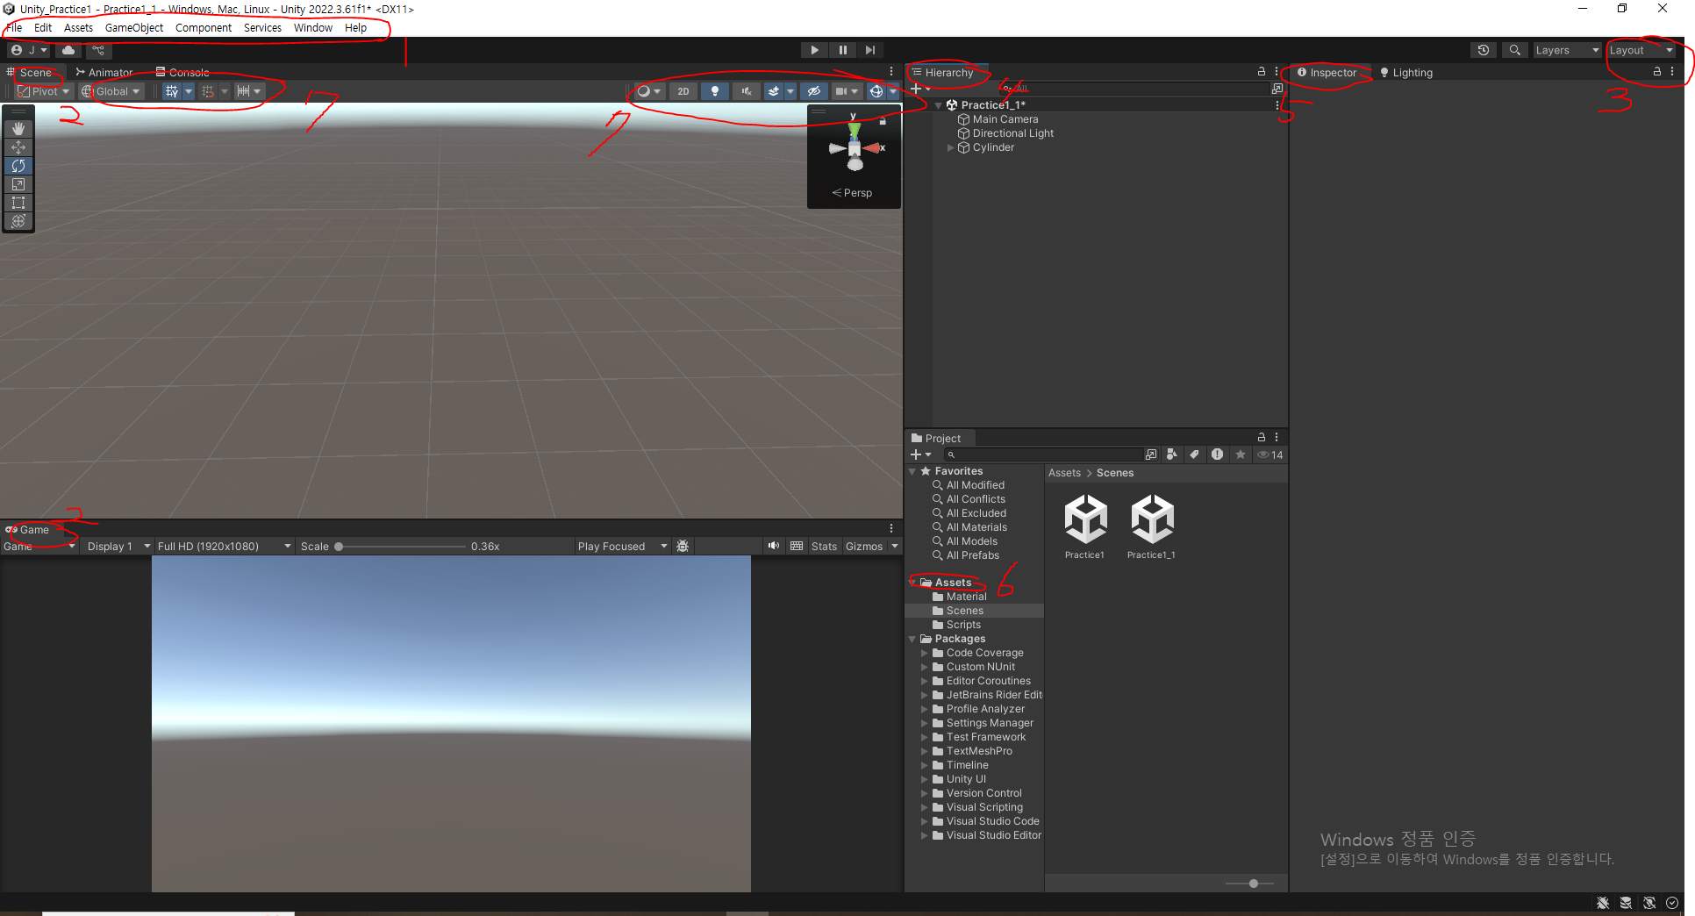Open Game view more options menu
Image resolution: width=1695 pixels, height=916 pixels.
[891, 529]
